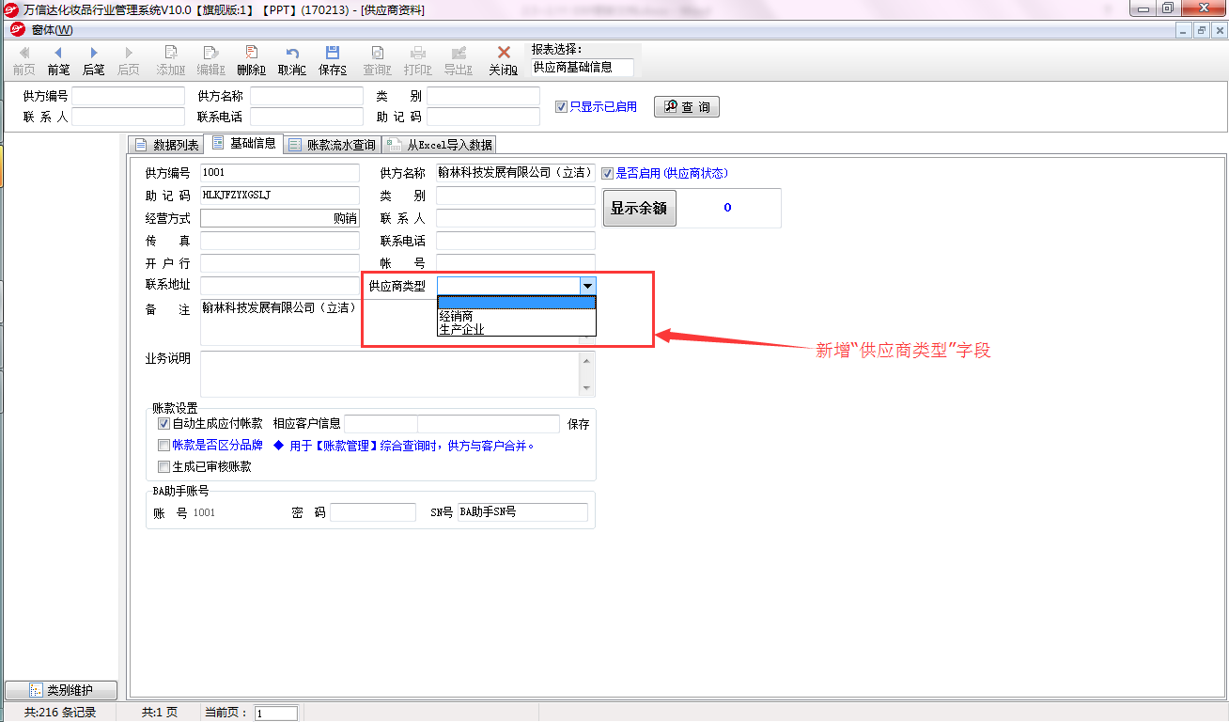Check 生成已审核账款 checkbox
Image resolution: width=1229 pixels, height=722 pixels.
163,466
